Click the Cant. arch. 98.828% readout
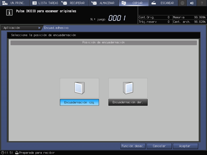This screenshot has width=207, height=155. [x=189, y=22]
